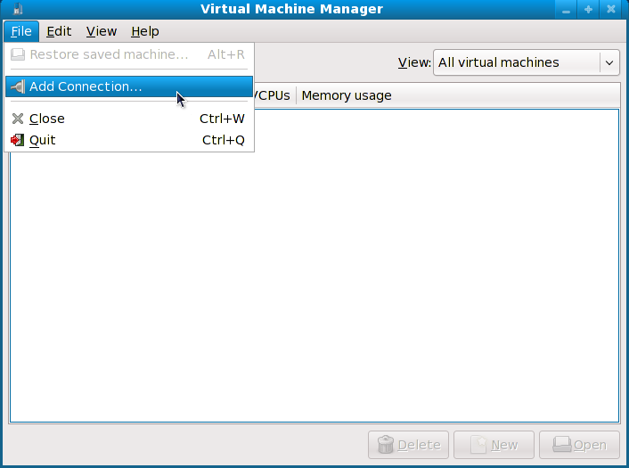629x468 pixels.
Task: Open the View menu in menu bar
Action: click(x=102, y=31)
